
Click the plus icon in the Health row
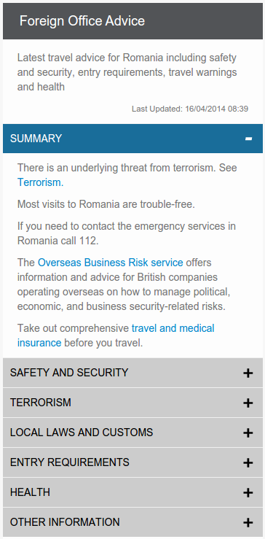click(248, 492)
